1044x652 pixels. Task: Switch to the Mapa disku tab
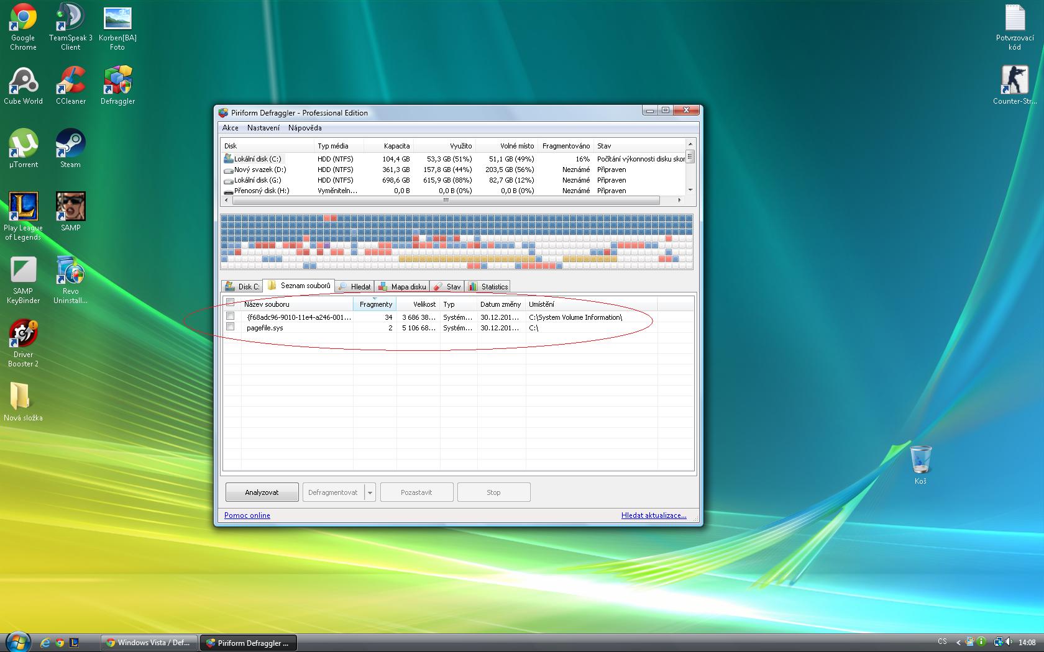coord(402,286)
